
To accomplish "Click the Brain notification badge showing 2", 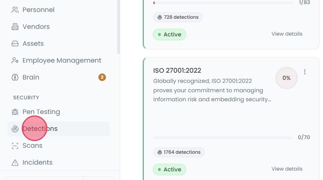I will pyautogui.click(x=102, y=77).
